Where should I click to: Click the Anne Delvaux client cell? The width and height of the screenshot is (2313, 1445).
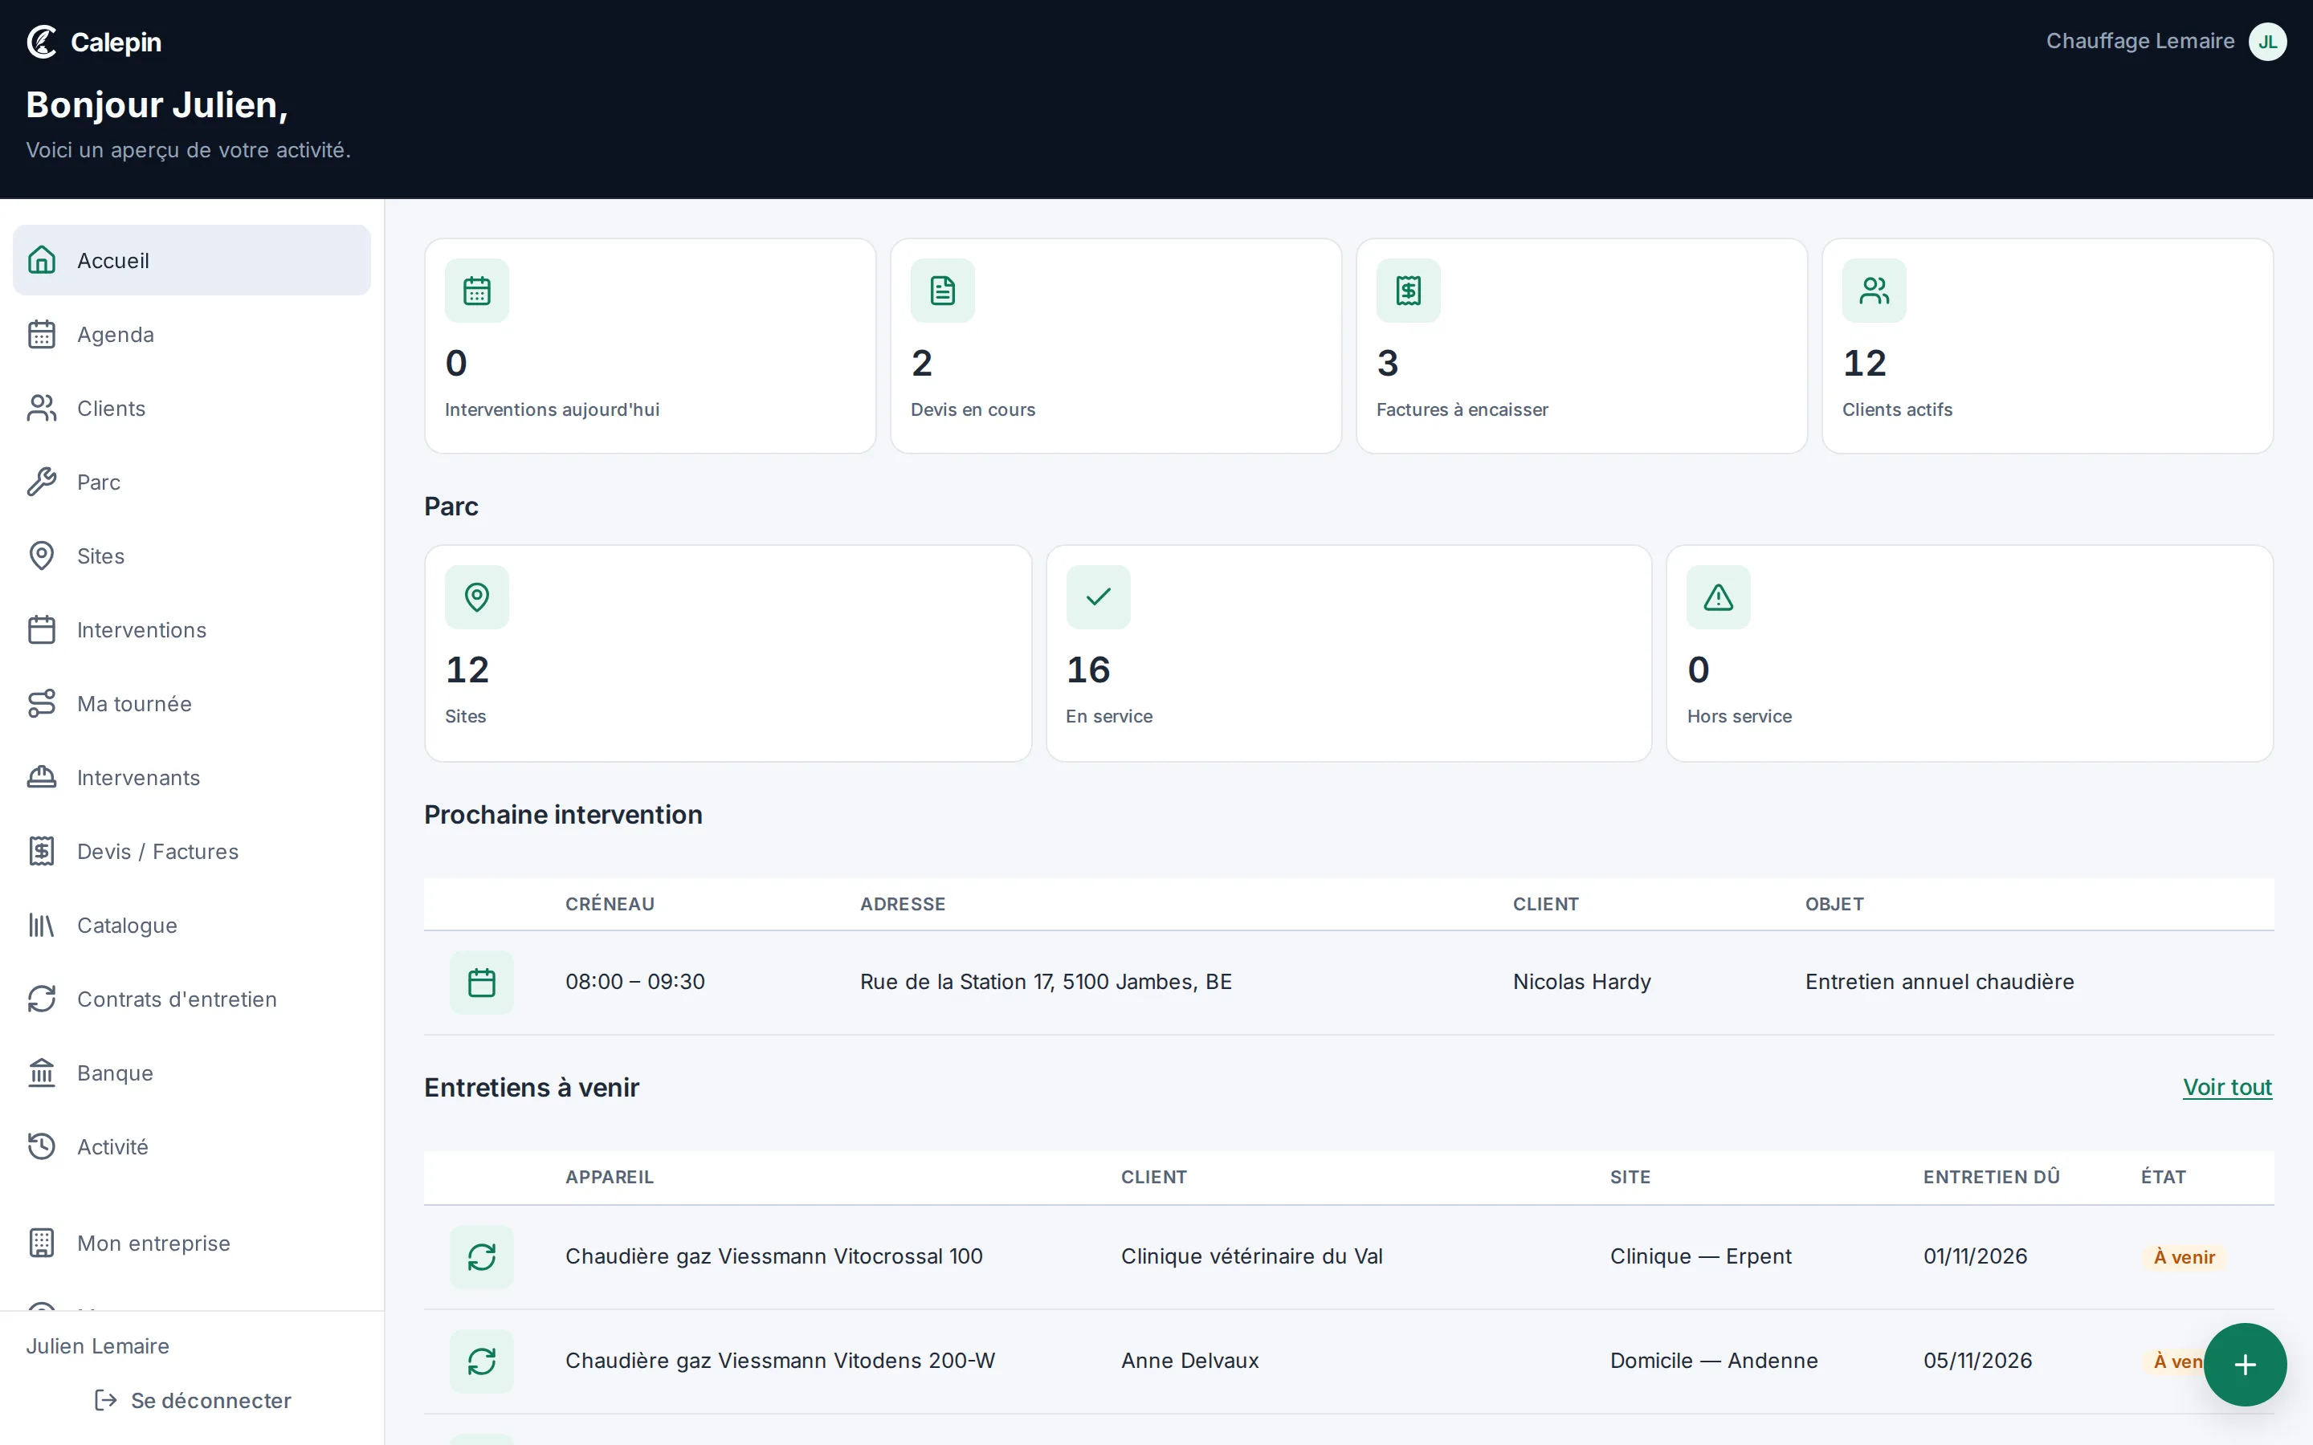coord(1189,1360)
